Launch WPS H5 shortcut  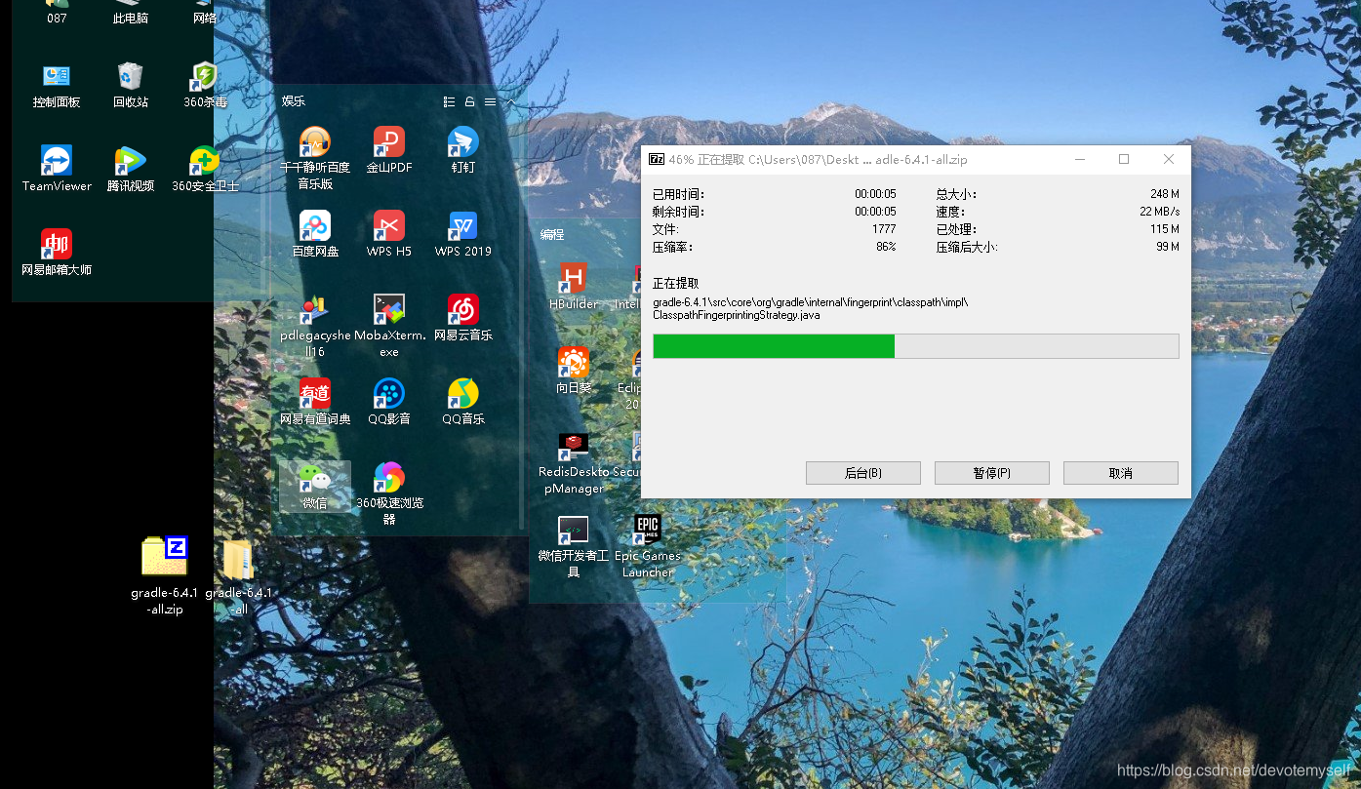(389, 234)
